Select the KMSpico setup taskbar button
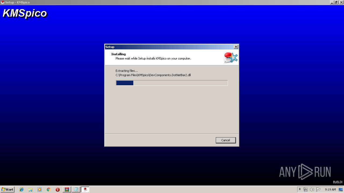 (85, 190)
